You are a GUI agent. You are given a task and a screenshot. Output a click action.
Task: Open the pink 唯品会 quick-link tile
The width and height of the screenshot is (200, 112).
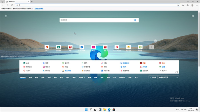pyautogui.click(x=93, y=47)
